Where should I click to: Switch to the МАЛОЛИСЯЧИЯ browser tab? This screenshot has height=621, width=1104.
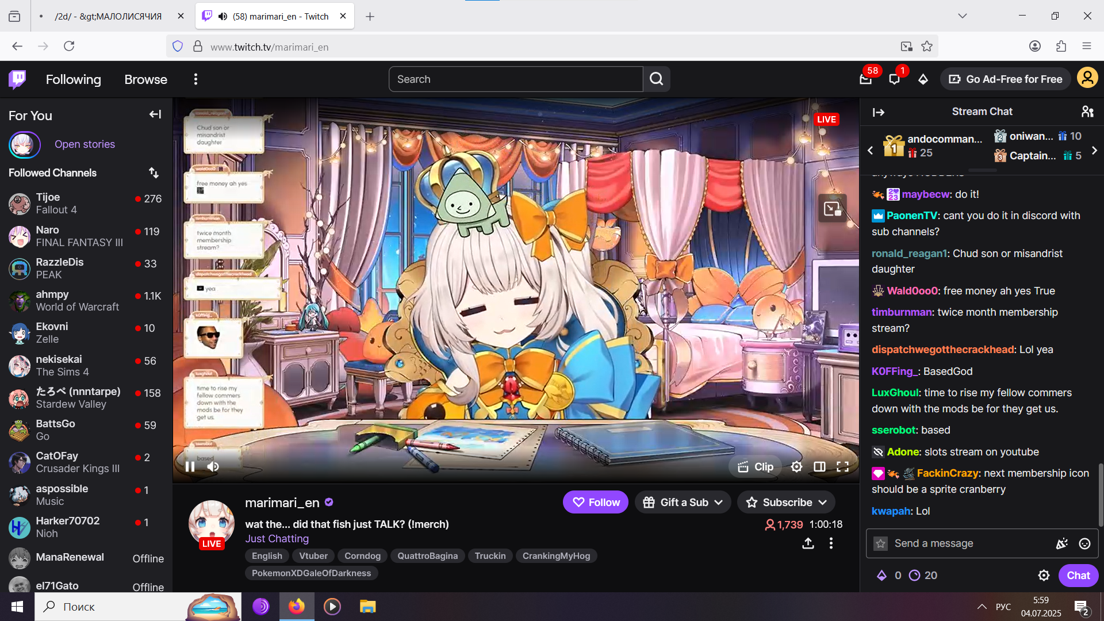(108, 16)
